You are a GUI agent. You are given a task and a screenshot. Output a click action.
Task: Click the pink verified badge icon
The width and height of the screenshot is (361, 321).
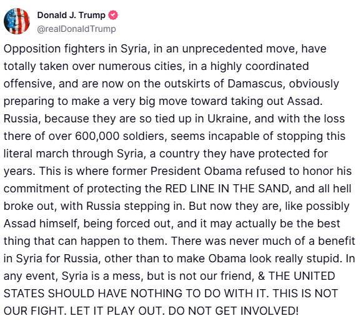point(113,15)
